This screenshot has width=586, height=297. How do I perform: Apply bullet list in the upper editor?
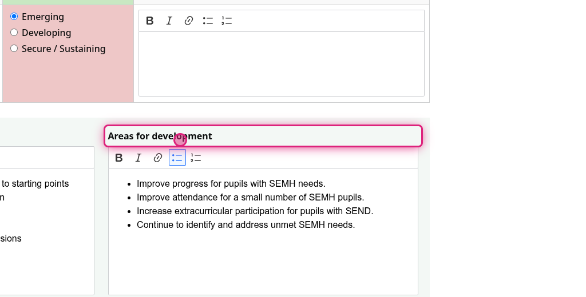[x=208, y=21]
